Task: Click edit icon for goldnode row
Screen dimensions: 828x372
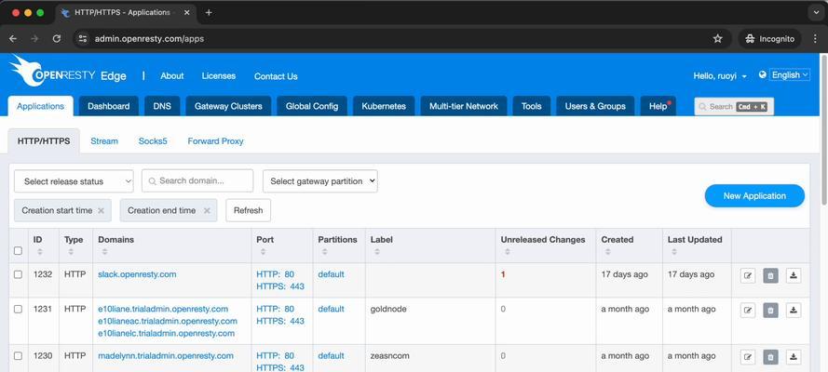Action: pos(748,311)
